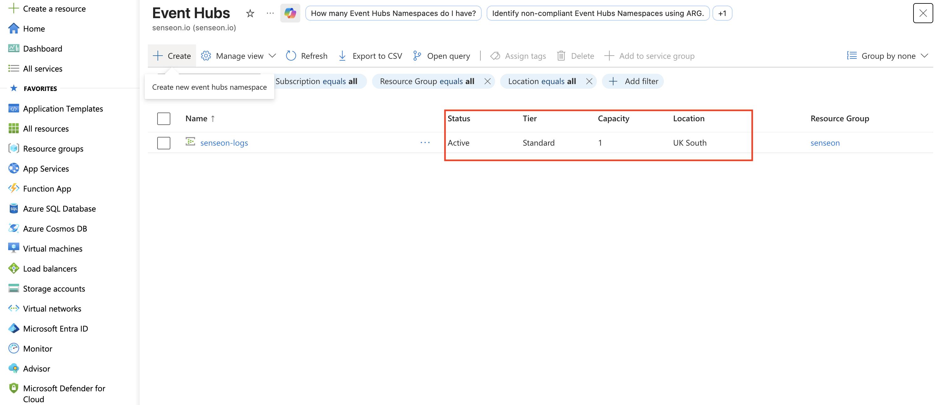942x405 pixels.
Task: Click the Add filter button
Action: (x=633, y=81)
